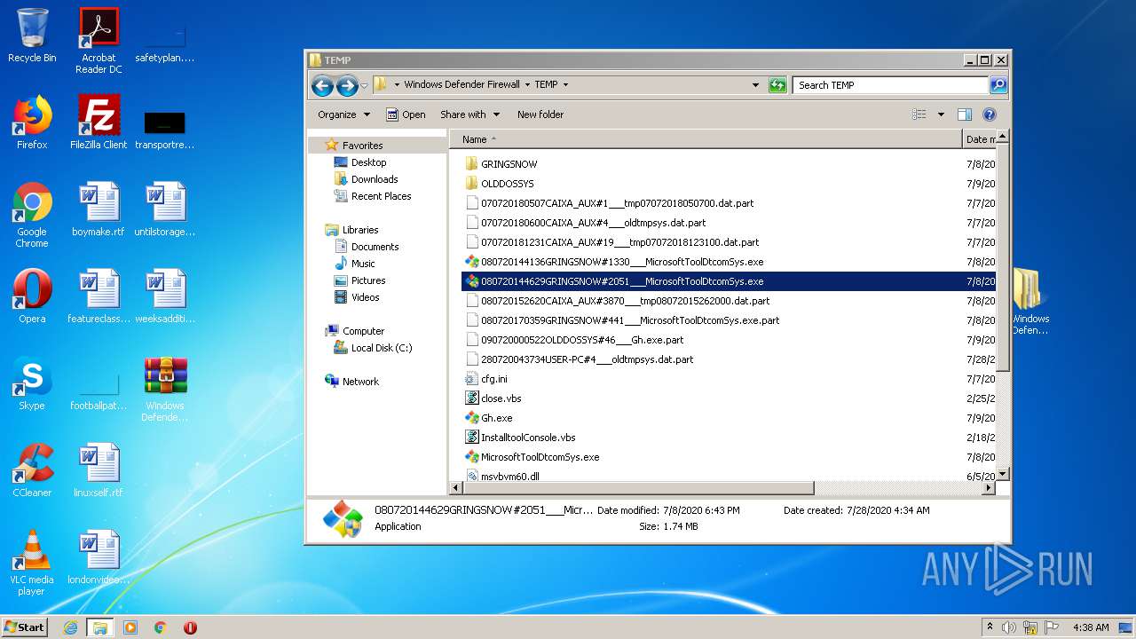
Task: Open the view options dropdown arrow
Action: click(x=941, y=114)
